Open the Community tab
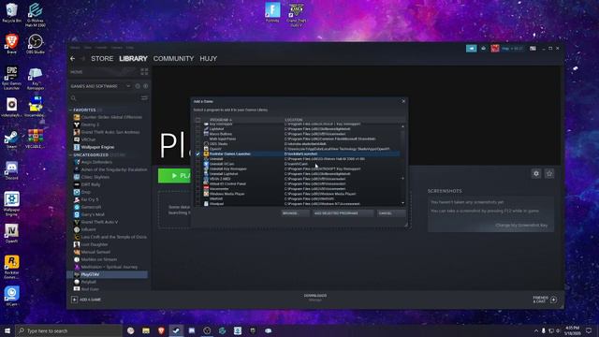 click(173, 58)
